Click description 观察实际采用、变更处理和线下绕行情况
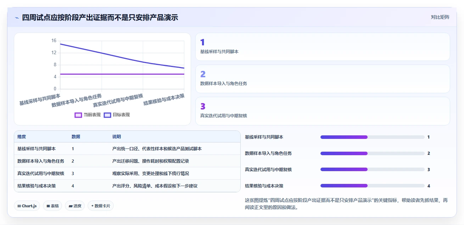 pos(151,174)
